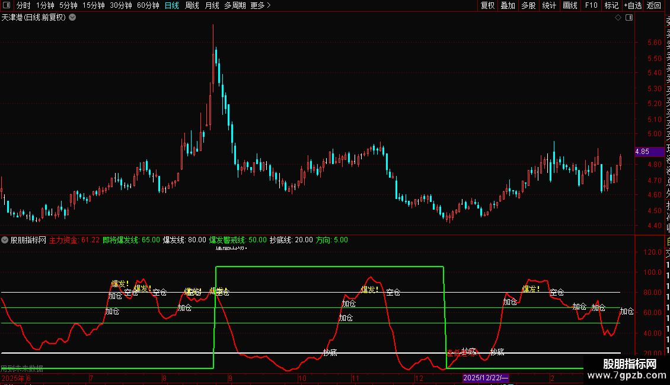
Task: Select the 60分钟 timeframe
Action: (148, 5)
